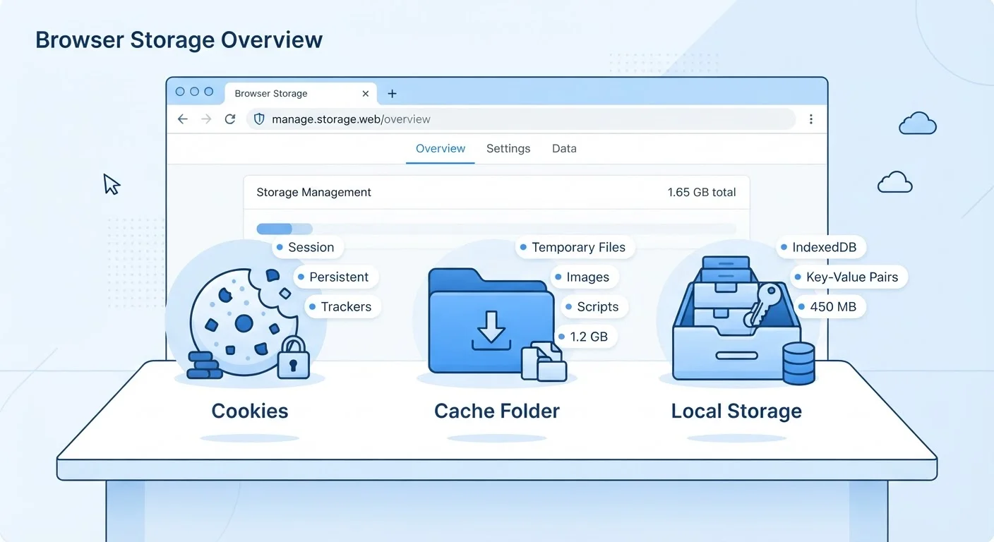Open the three-dot browser menu
Image resolution: width=994 pixels, height=542 pixels.
pyautogui.click(x=811, y=119)
